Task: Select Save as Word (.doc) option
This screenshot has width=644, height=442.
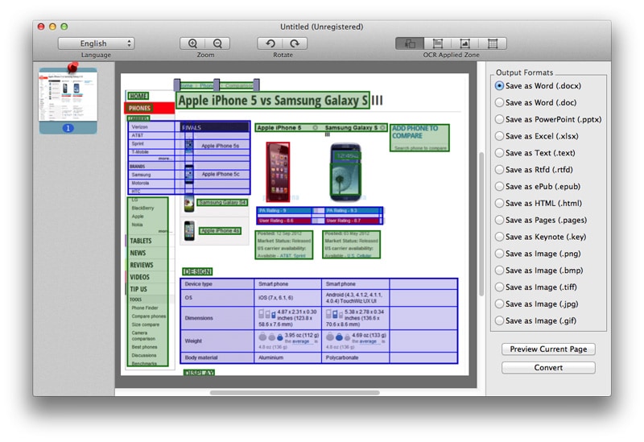Action: click(535, 103)
